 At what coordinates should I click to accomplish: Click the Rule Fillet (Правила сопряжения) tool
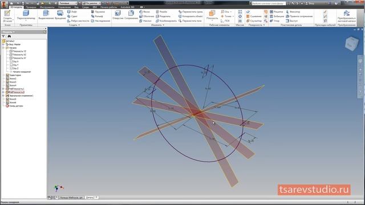tap(299, 17)
